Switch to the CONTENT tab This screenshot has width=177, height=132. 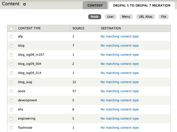click(95, 5)
